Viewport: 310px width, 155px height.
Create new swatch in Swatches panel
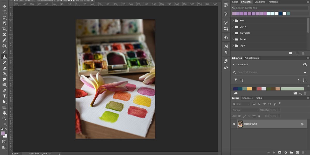coord(297,53)
